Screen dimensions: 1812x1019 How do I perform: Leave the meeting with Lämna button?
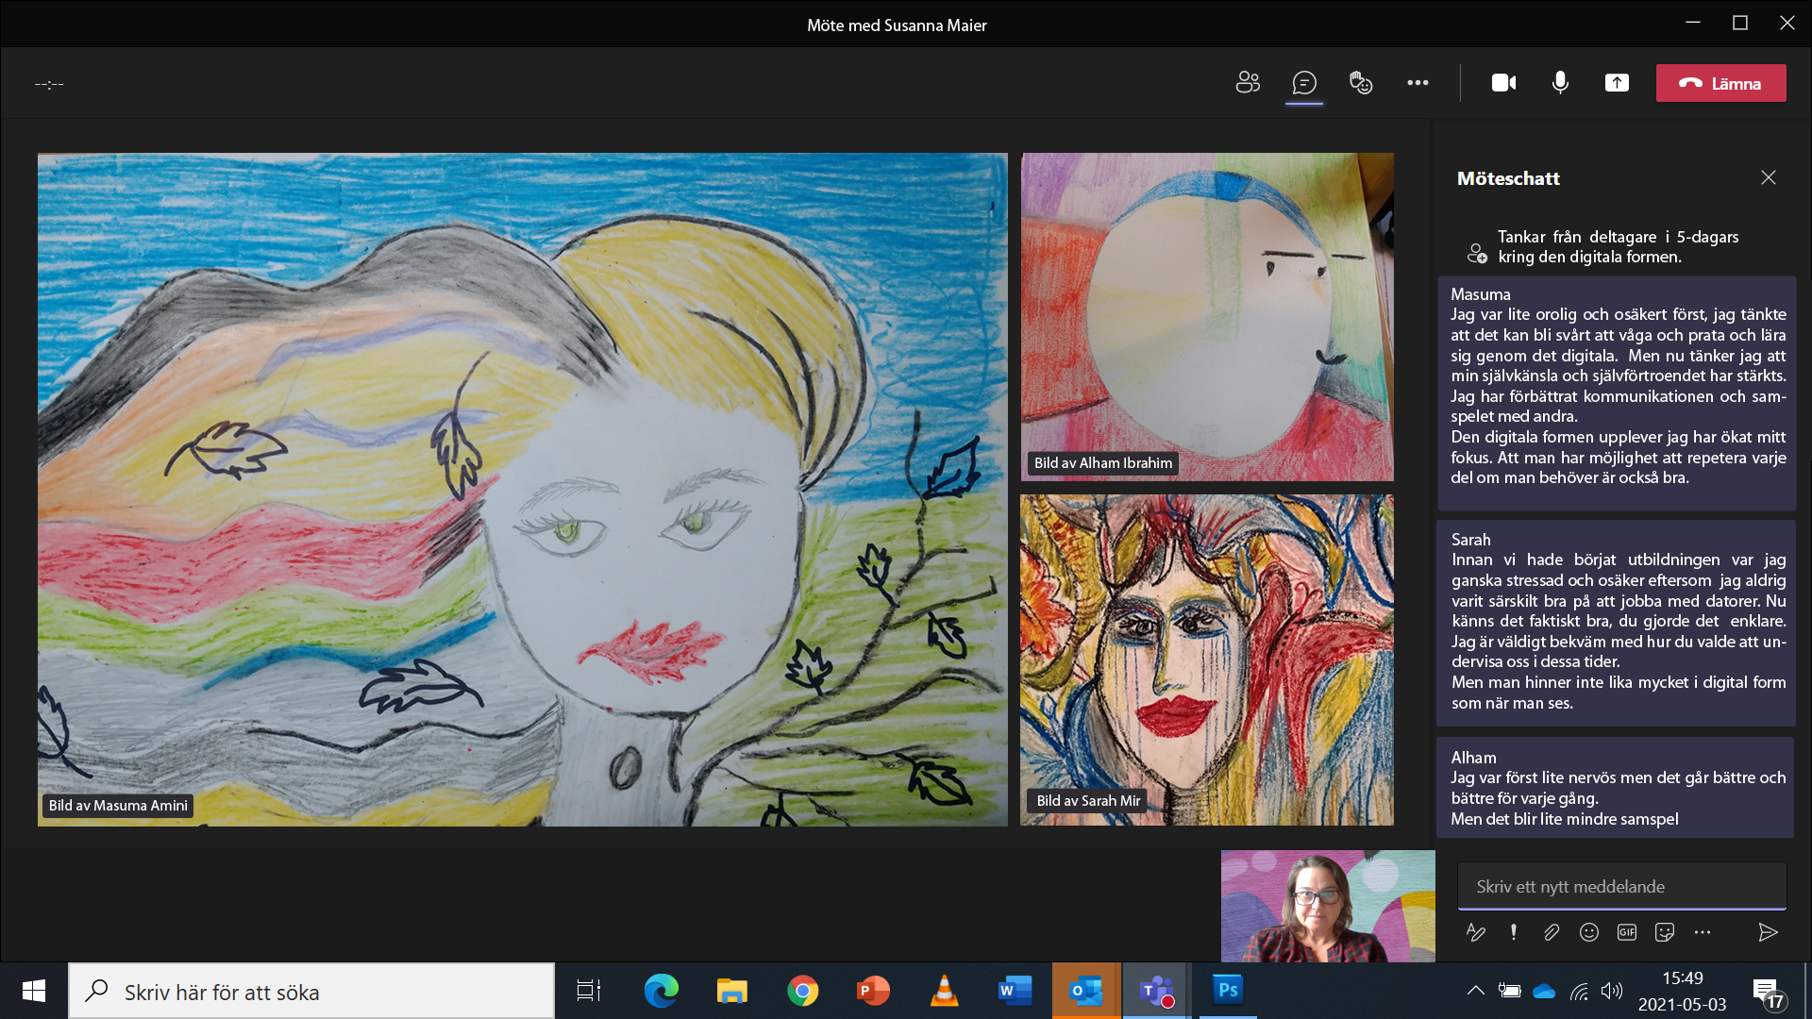1720,83
